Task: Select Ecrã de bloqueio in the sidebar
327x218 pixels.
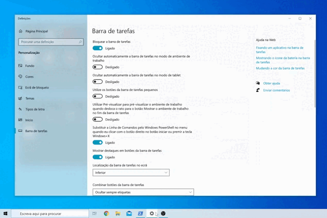Action: [37, 87]
